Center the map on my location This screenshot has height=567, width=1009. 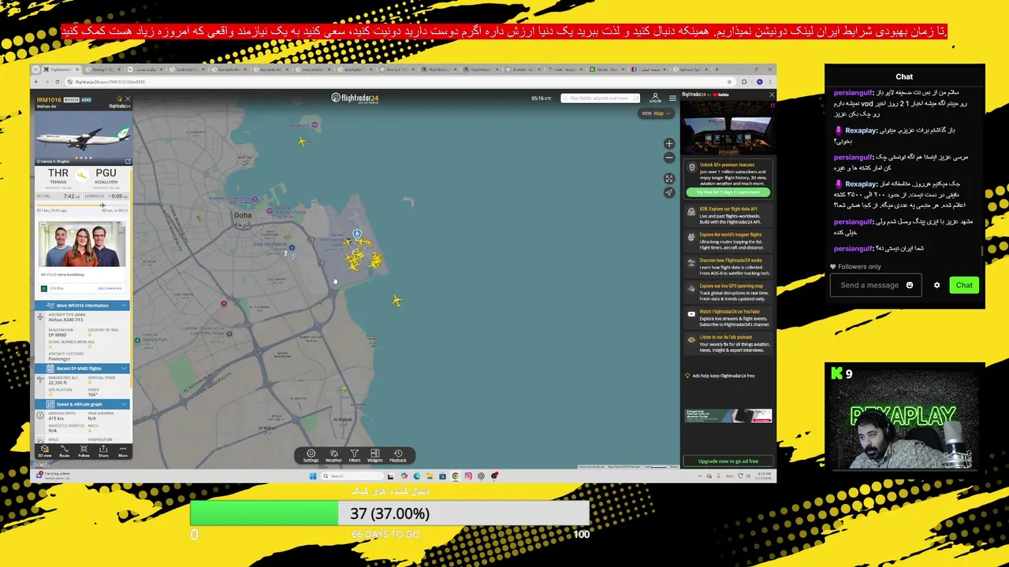[669, 192]
